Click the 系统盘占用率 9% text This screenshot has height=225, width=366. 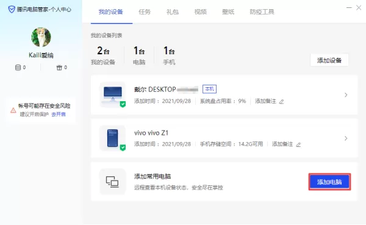[223, 101]
